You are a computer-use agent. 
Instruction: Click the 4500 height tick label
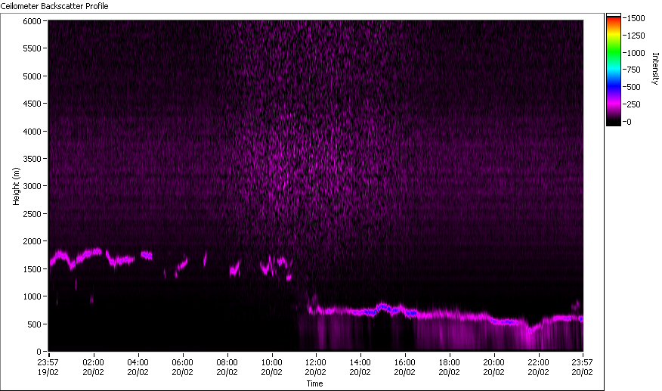[32, 104]
